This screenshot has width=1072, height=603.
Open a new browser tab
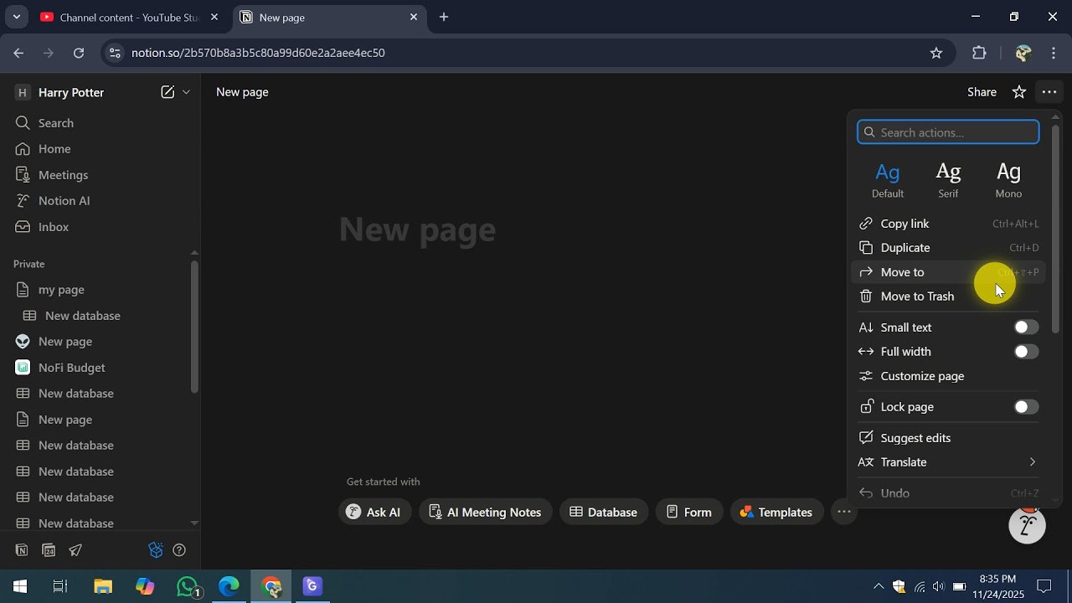[x=444, y=17]
